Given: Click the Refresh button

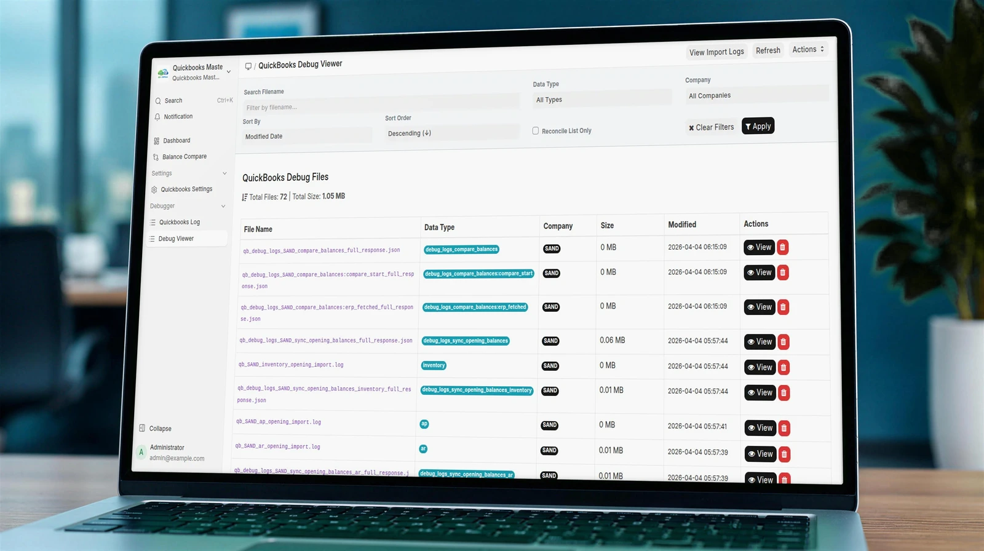Looking at the screenshot, I should point(768,50).
